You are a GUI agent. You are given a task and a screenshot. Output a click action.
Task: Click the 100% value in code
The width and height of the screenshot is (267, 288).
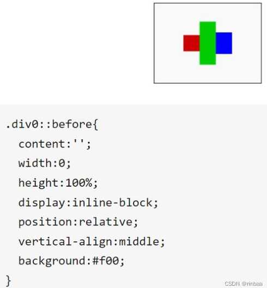tap(79, 183)
